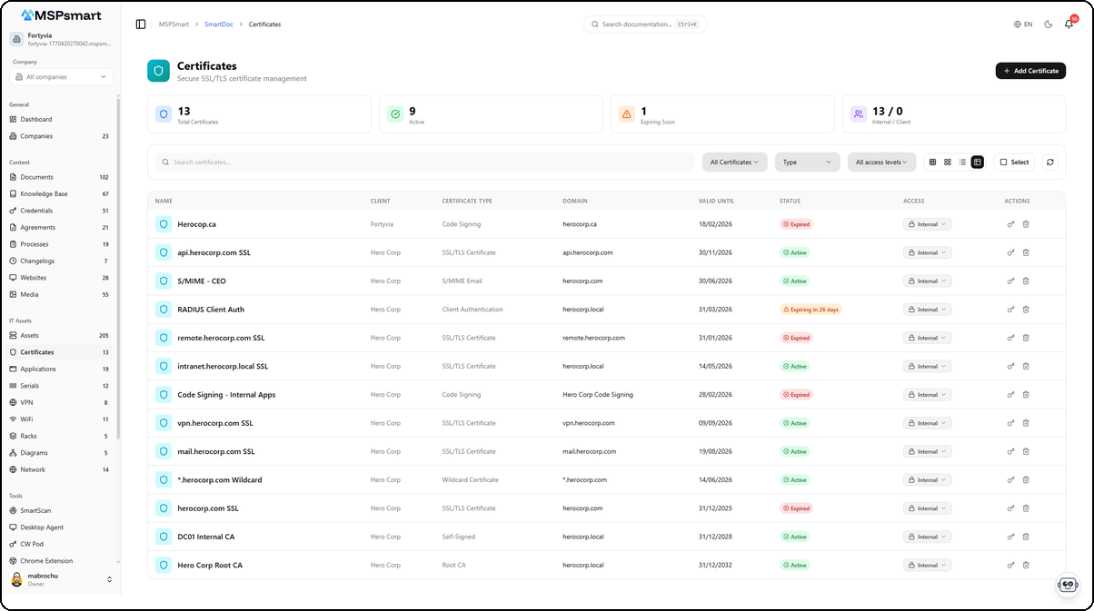Open the All Certificates filter dropdown
Image resolution: width=1094 pixels, height=611 pixels.
tap(734, 162)
